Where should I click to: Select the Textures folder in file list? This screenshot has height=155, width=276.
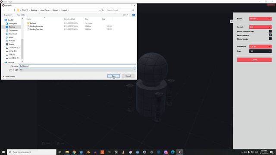33,23
